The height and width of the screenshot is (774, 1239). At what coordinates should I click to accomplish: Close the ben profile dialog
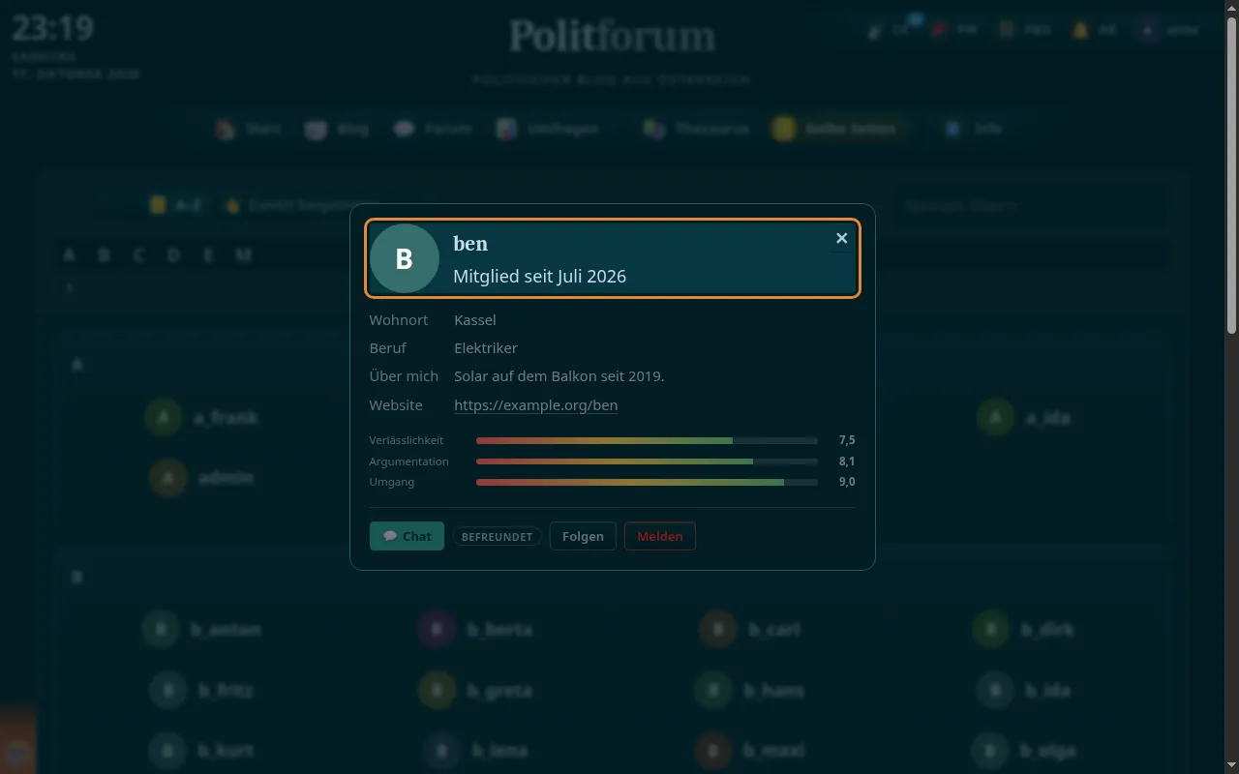pos(841,238)
